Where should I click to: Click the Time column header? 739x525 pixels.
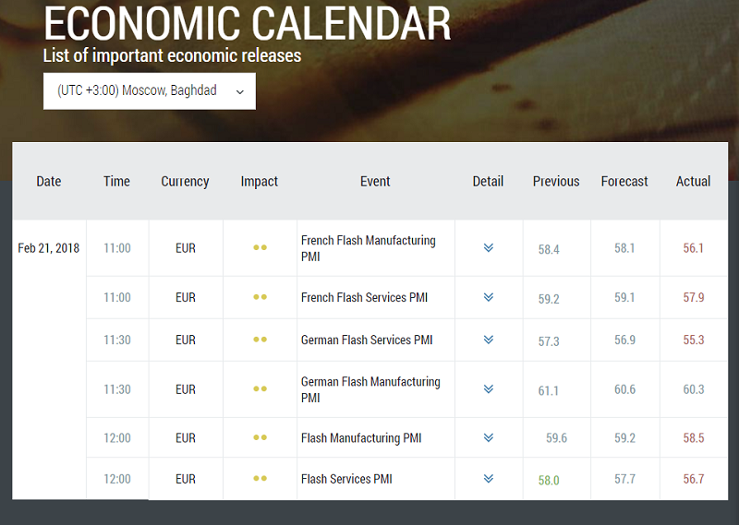(116, 181)
